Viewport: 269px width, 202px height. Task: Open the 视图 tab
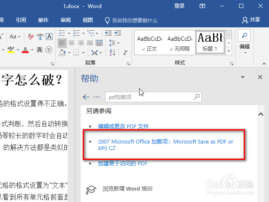88,20
